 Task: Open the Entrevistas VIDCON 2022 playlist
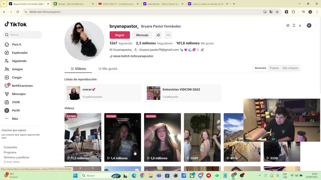(183, 93)
